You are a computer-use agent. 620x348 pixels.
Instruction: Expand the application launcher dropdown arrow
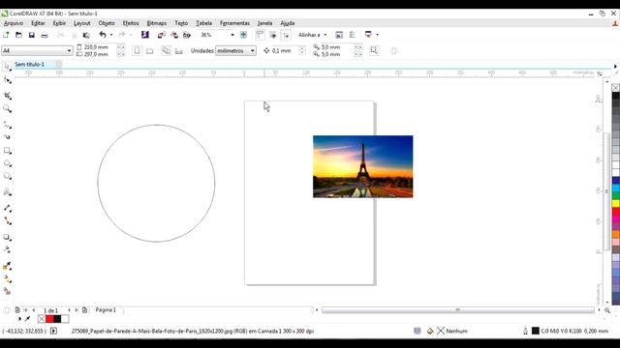(377, 35)
